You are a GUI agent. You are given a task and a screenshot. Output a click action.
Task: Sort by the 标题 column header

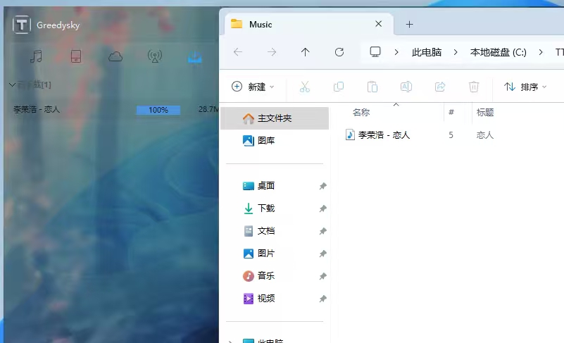click(485, 113)
